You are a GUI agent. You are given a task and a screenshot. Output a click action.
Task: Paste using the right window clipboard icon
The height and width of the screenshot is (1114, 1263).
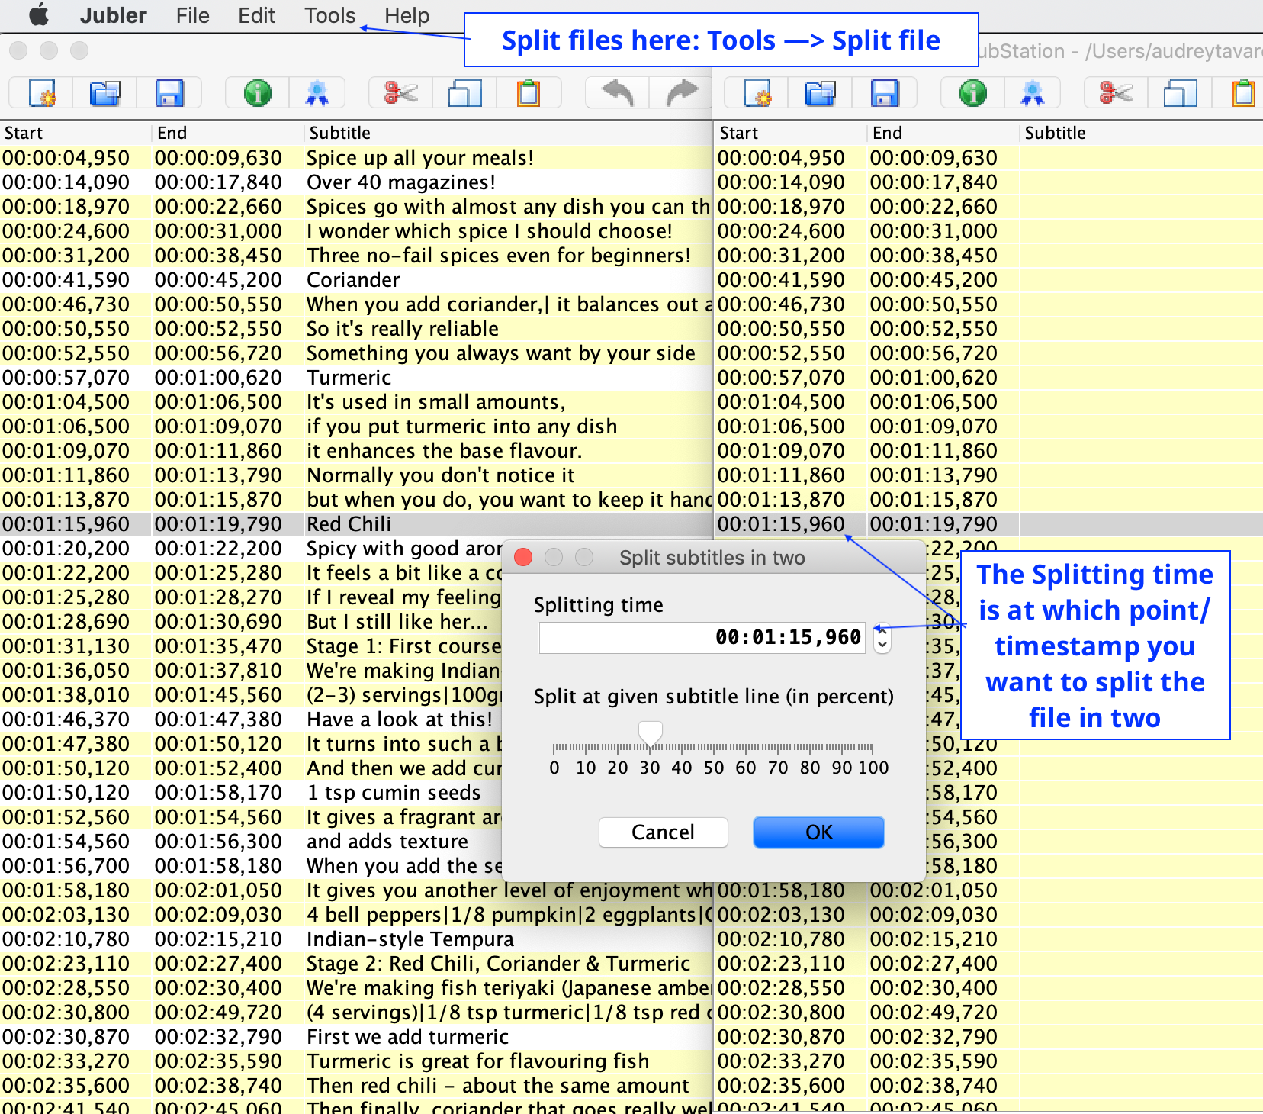point(1243,93)
